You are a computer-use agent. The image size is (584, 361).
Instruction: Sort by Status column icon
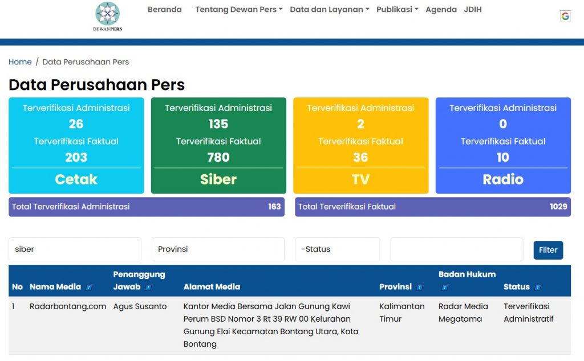coord(538,288)
